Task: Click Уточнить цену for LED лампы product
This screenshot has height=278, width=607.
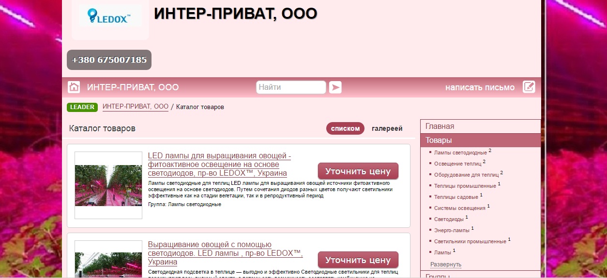Action: (x=358, y=171)
